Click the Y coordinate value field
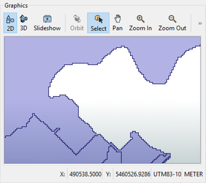The height and width of the screenshot is (183, 206). click(x=133, y=174)
